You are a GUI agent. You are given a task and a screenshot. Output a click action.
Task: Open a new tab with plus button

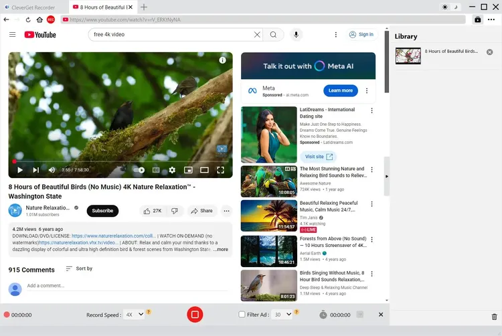(144, 7)
